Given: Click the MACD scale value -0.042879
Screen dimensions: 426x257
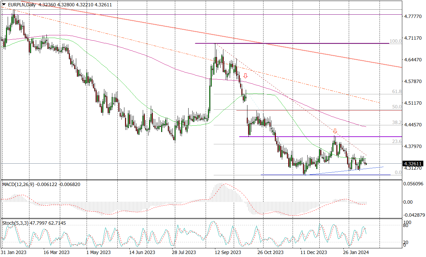Looking at the screenshot, I should tap(414, 215).
